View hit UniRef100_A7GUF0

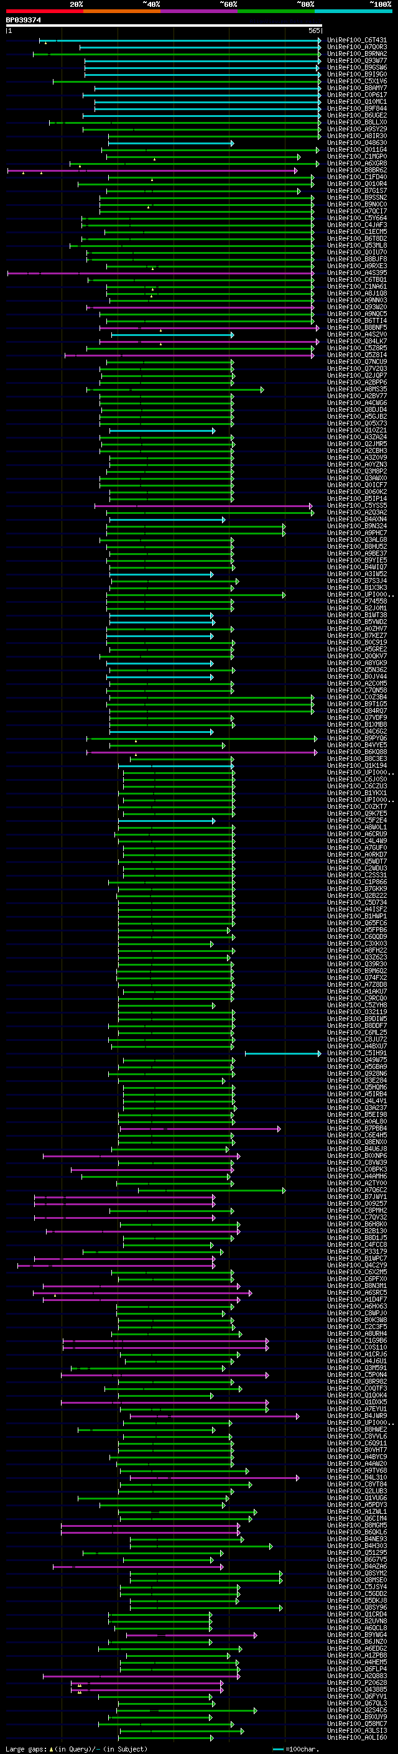tap(357, 847)
